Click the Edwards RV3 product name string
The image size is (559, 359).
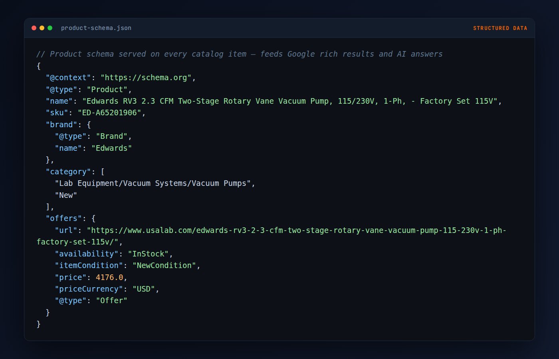[290, 101]
